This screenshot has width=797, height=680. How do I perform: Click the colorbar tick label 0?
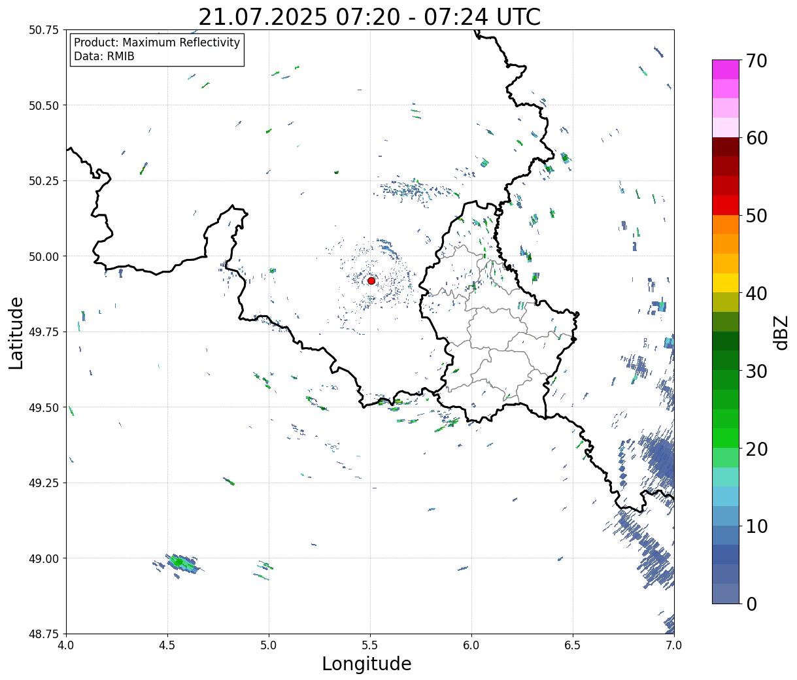[x=751, y=603]
